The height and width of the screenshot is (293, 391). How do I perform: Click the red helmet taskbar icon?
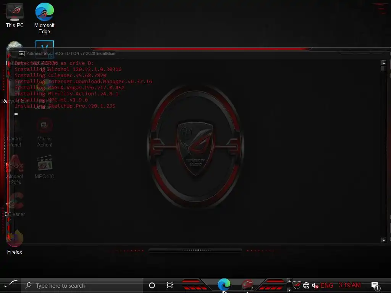tap(247, 285)
